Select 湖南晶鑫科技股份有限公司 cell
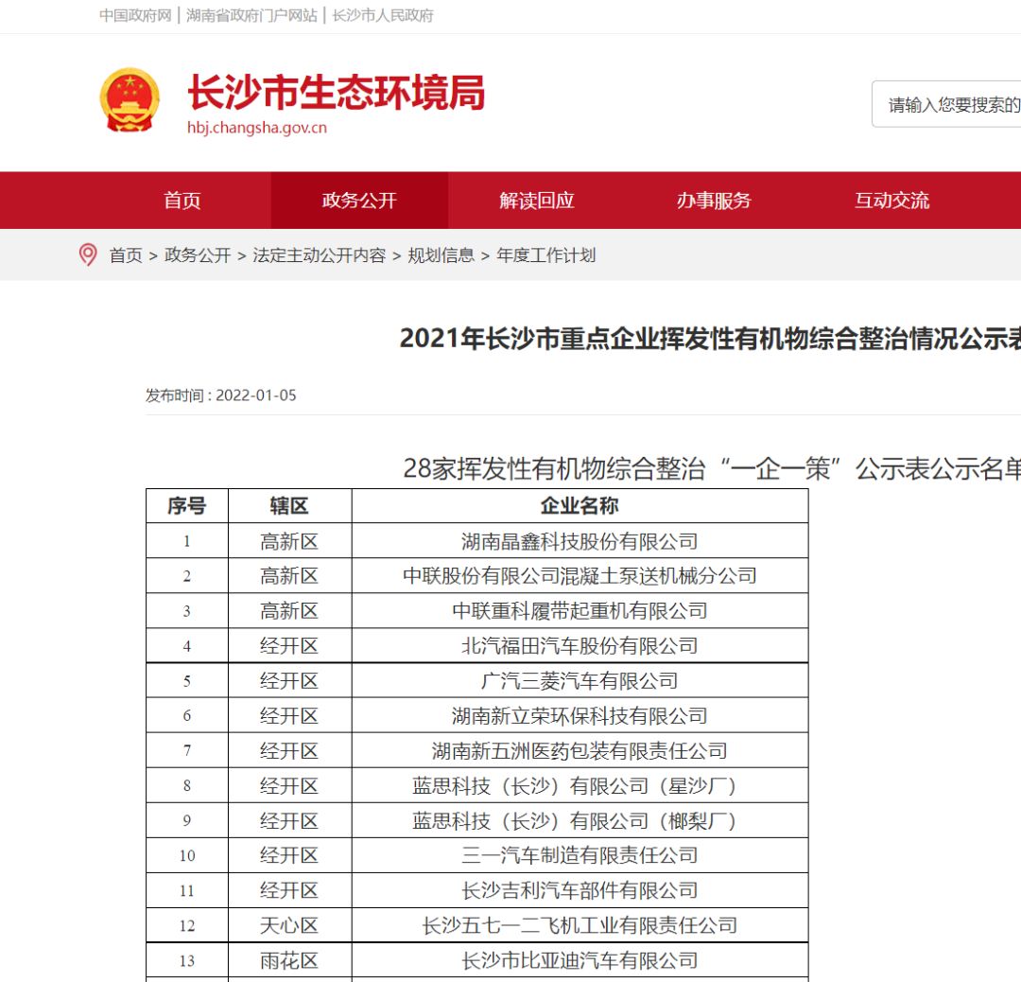The height and width of the screenshot is (982, 1021). pyautogui.click(x=580, y=541)
